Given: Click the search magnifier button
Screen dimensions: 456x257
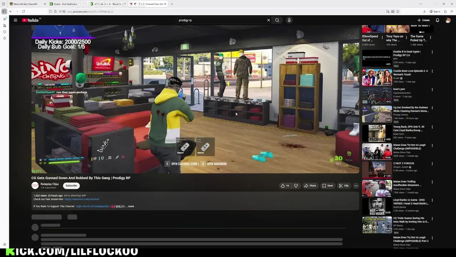Looking at the screenshot, I should 277,20.
